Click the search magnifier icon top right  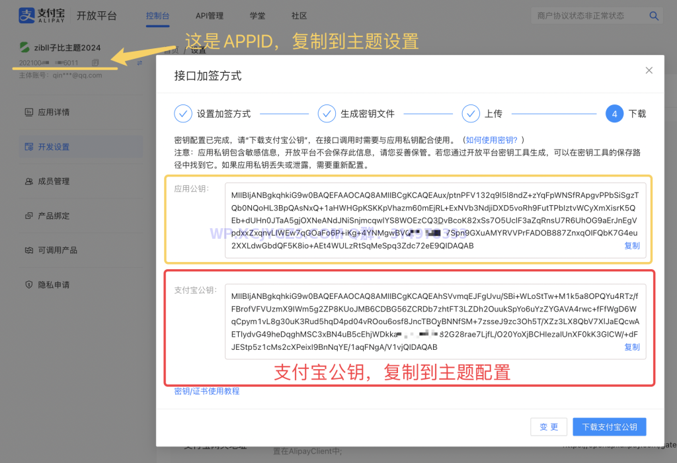654,15
